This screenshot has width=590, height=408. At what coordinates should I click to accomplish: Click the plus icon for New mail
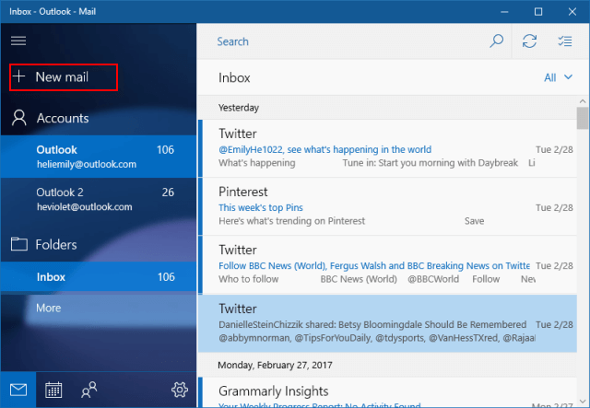pyautogui.click(x=18, y=76)
